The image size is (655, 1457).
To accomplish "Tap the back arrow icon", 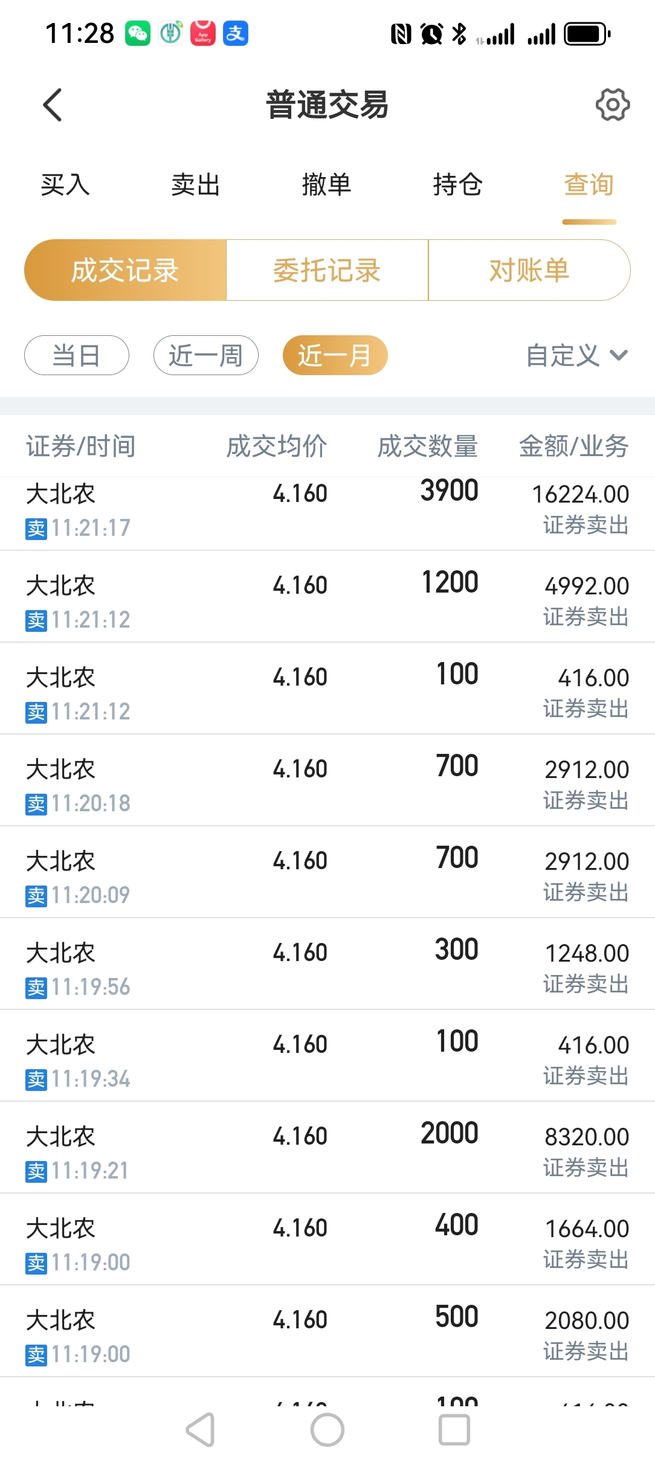I will click(x=53, y=105).
